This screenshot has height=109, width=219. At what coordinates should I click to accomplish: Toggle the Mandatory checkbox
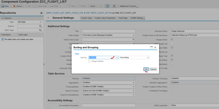[172, 64]
